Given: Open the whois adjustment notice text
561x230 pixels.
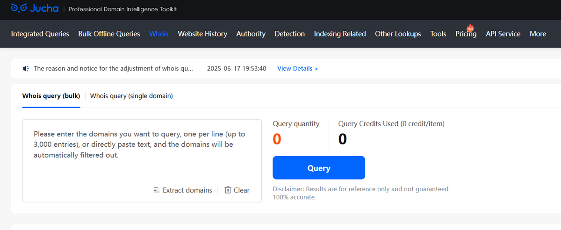Looking at the screenshot, I should coord(113,68).
